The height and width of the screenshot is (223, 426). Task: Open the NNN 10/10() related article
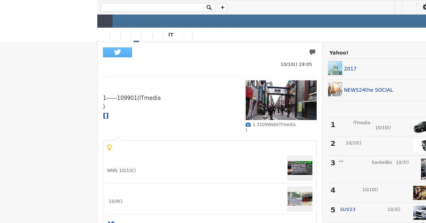121,171
